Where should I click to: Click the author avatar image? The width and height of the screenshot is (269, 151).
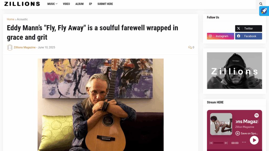coord(10,47)
